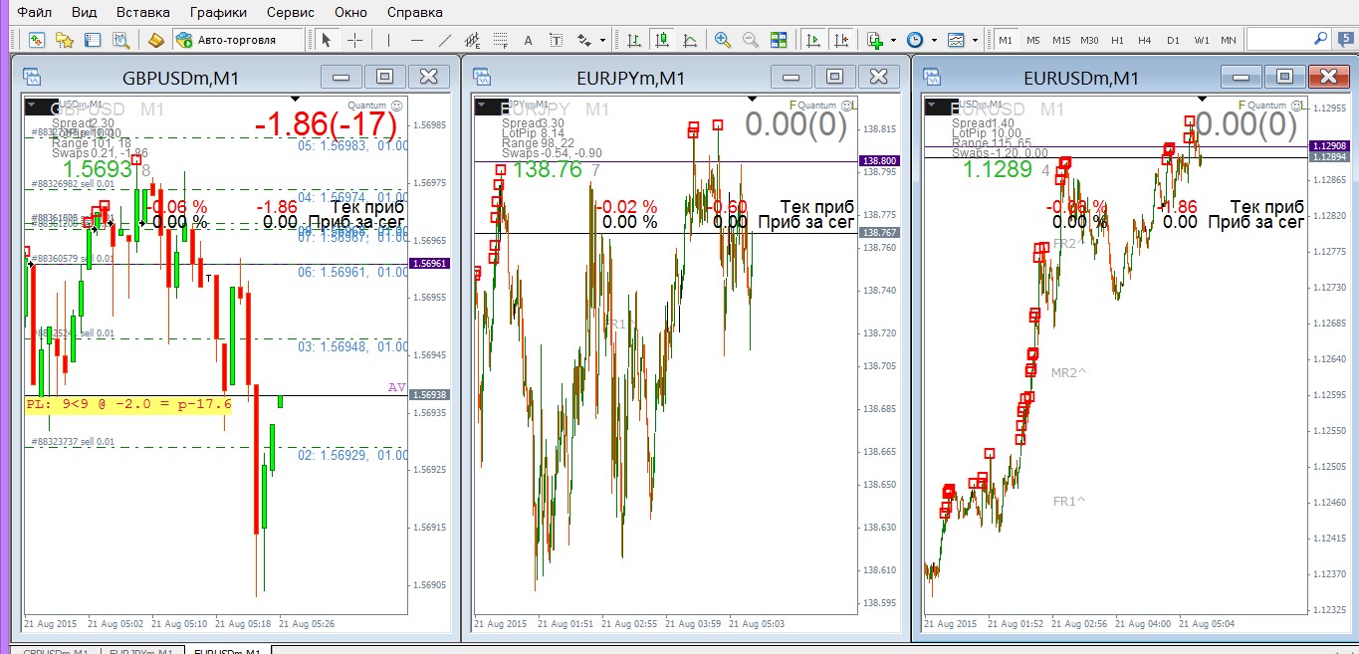Screen dimensions: 1359x654
Task: Zoom out the chart with magnifier minus
Action: pos(751,40)
